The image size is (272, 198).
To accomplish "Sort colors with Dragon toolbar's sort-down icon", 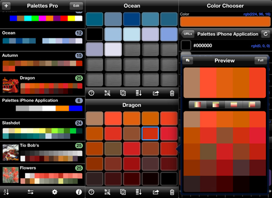I will pos(139,192).
